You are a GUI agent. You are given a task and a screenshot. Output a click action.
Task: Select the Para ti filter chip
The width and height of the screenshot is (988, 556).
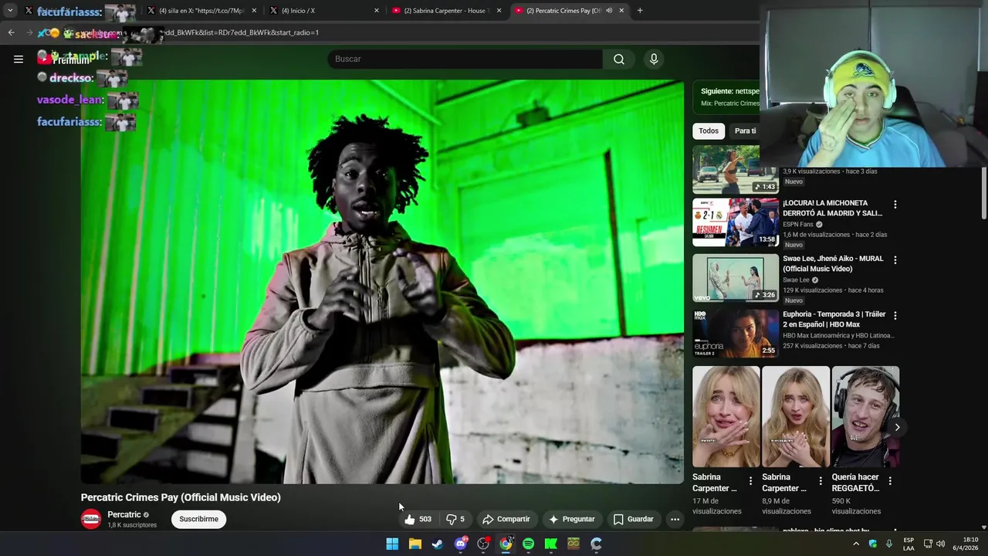coord(745,131)
